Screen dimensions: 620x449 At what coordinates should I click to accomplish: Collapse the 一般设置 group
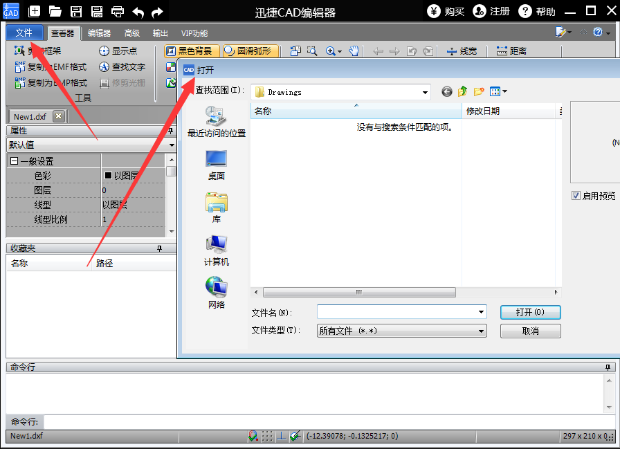point(15,161)
